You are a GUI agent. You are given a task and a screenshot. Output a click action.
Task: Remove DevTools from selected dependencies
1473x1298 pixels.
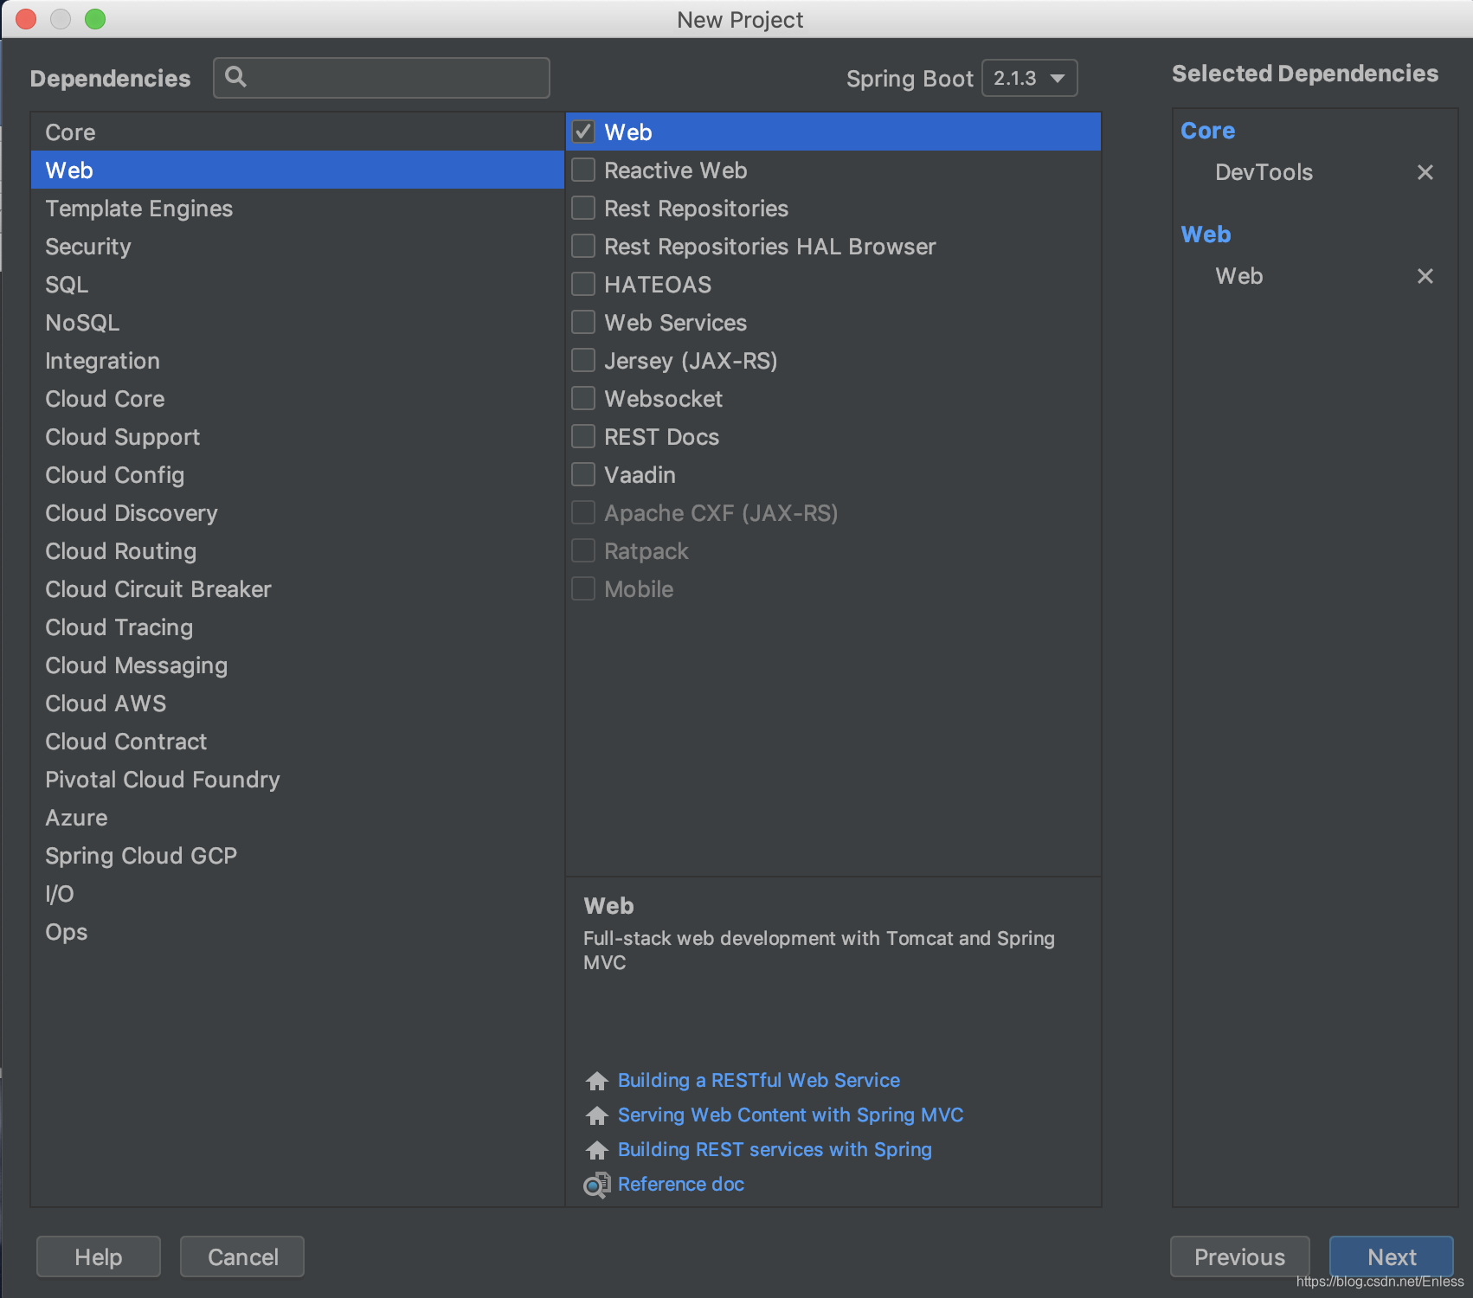[x=1425, y=172]
